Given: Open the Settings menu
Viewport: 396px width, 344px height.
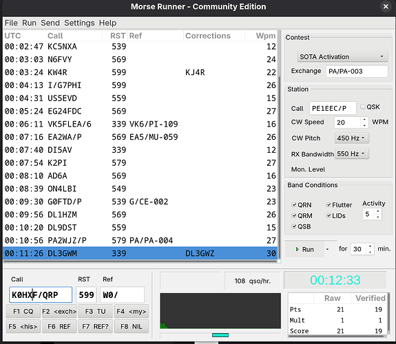Looking at the screenshot, I should [79, 23].
